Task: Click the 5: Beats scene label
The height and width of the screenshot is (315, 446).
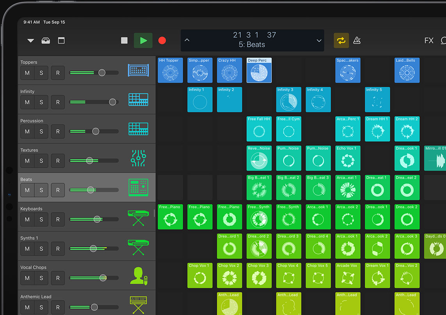Action: click(x=252, y=45)
